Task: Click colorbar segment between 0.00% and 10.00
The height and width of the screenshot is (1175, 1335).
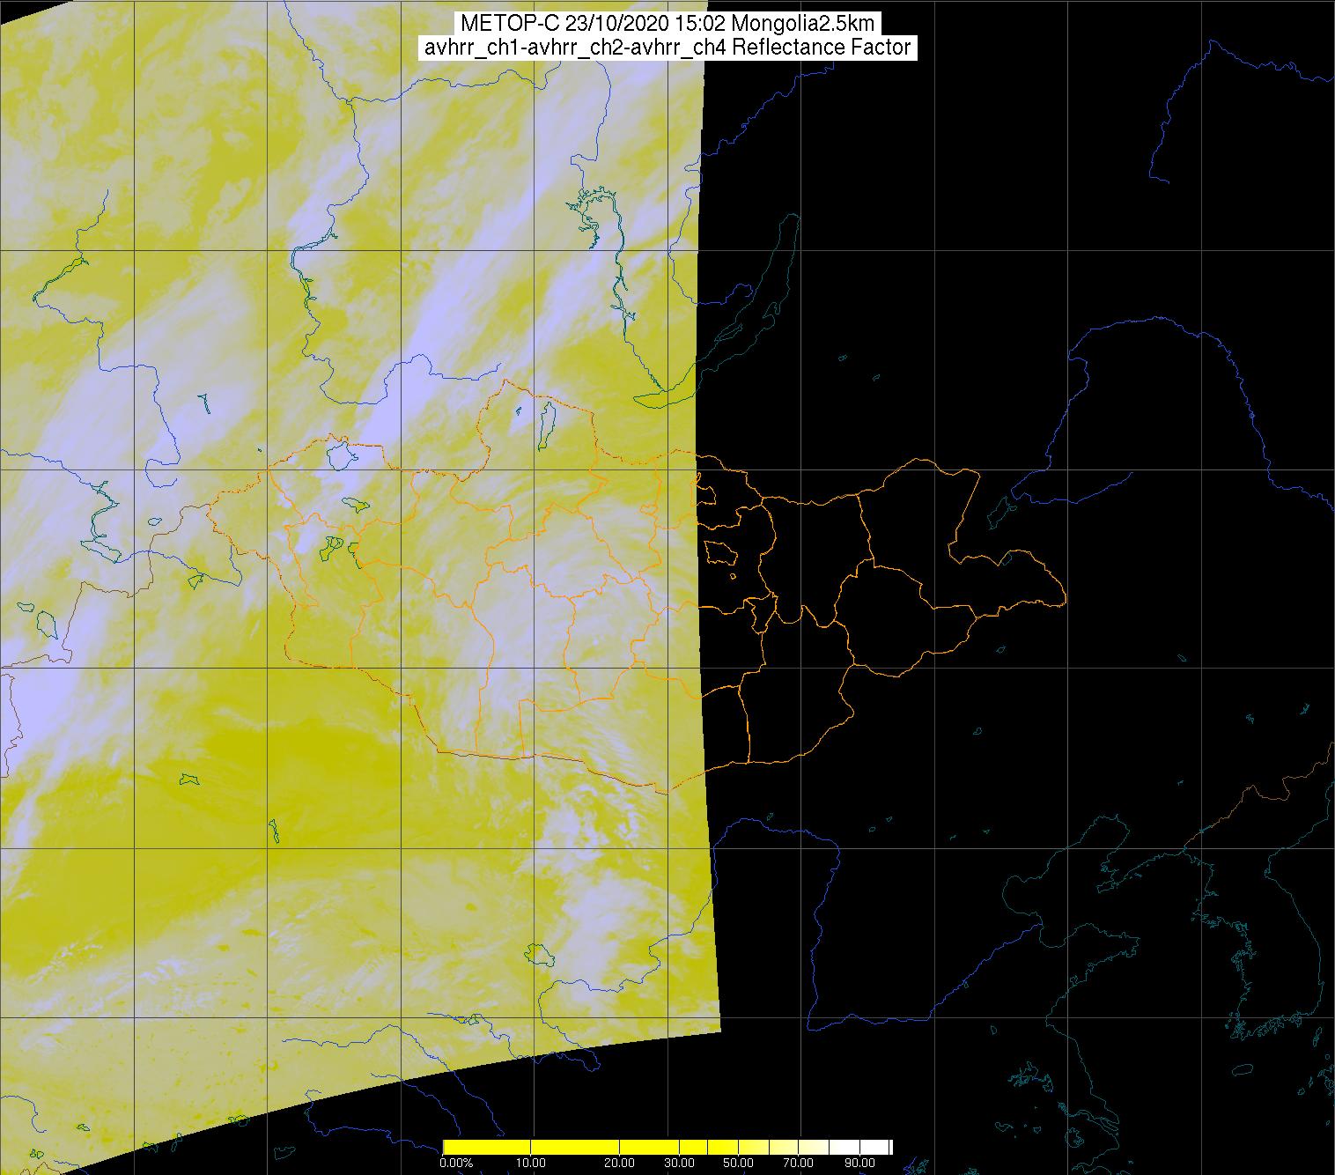Action: [x=487, y=1147]
